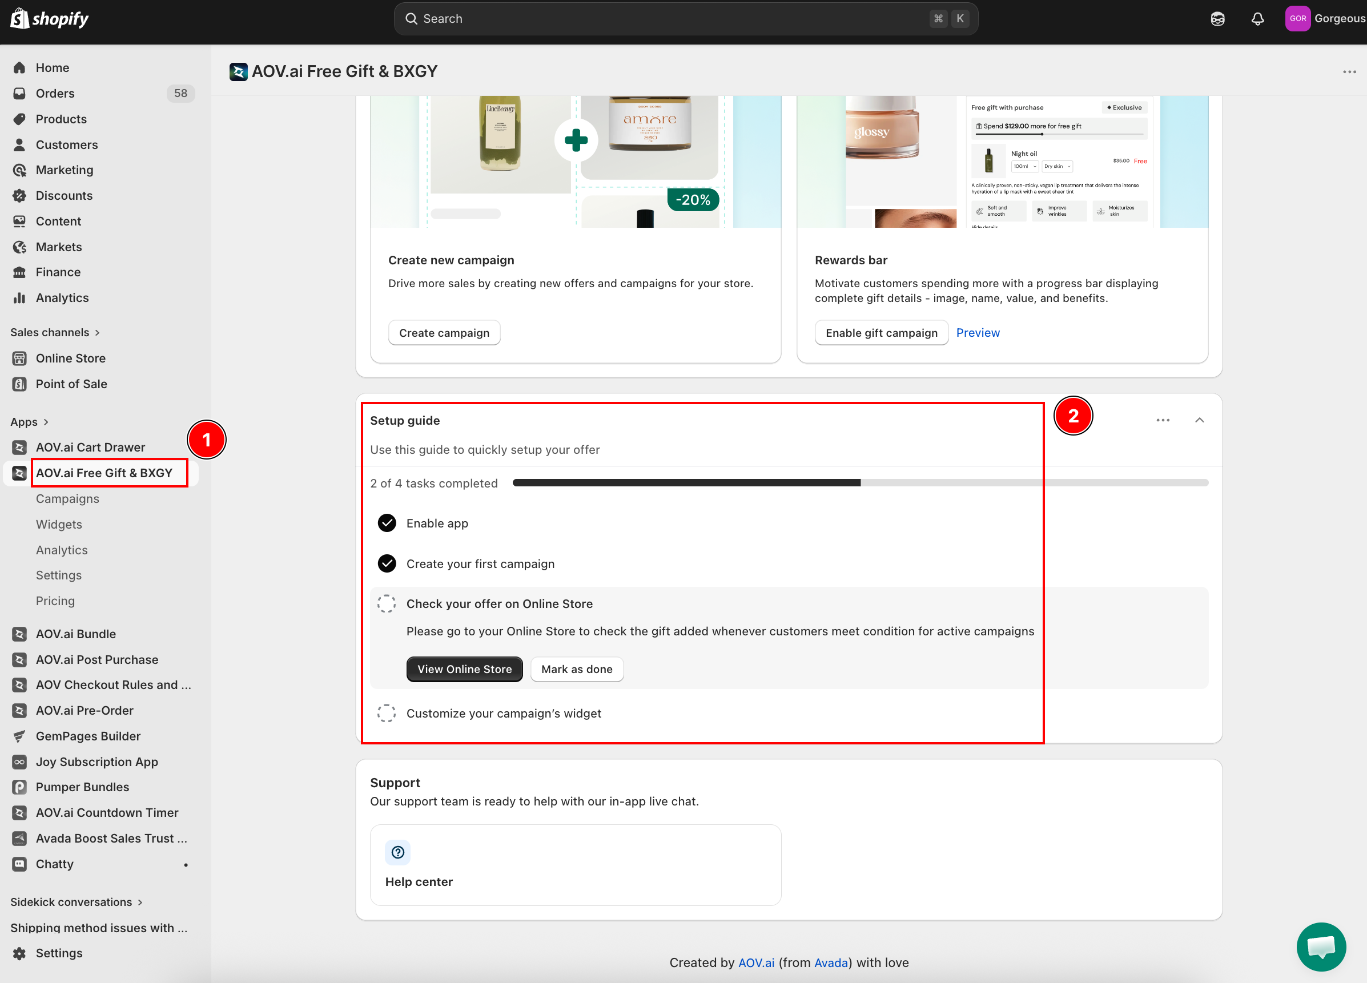Click the Markets globe icon
This screenshot has width=1367, height=983.
tap(19, 247)
